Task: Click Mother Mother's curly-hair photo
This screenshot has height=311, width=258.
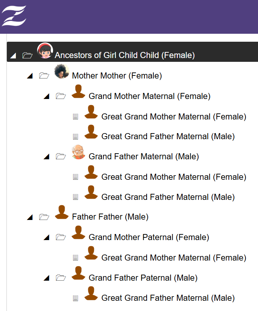Action: (62, 71)
